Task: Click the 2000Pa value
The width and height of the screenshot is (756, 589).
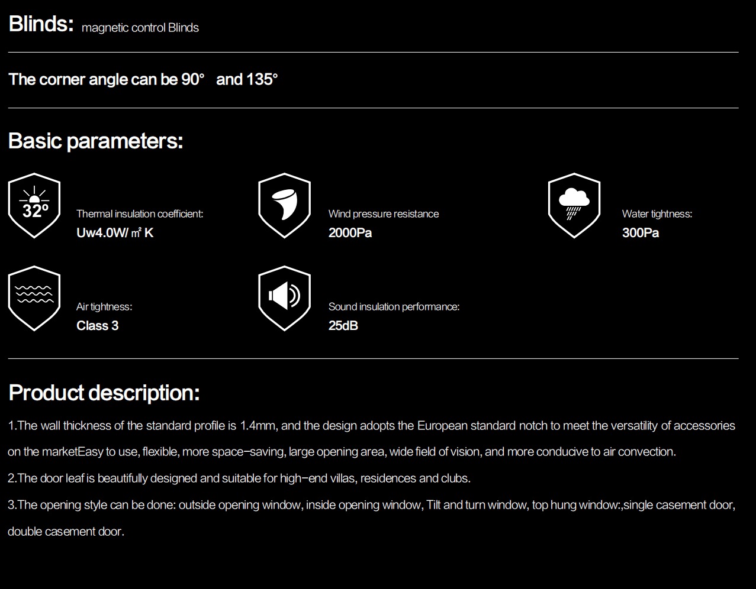Action: 350,233
